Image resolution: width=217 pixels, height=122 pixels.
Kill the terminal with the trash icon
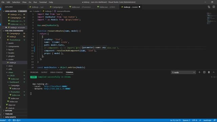209,72
